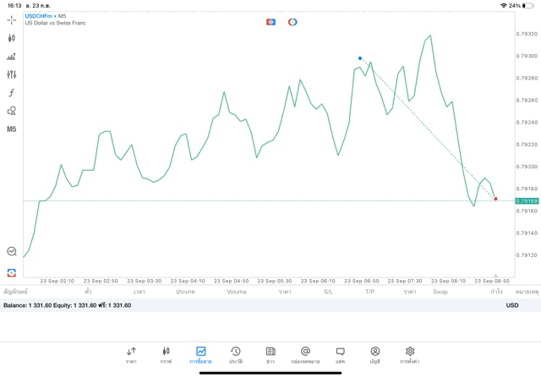Open the กราฟ (Chart) tab
Screen dimensions: 541x378
pyautogui.click(x=166, y=354)
